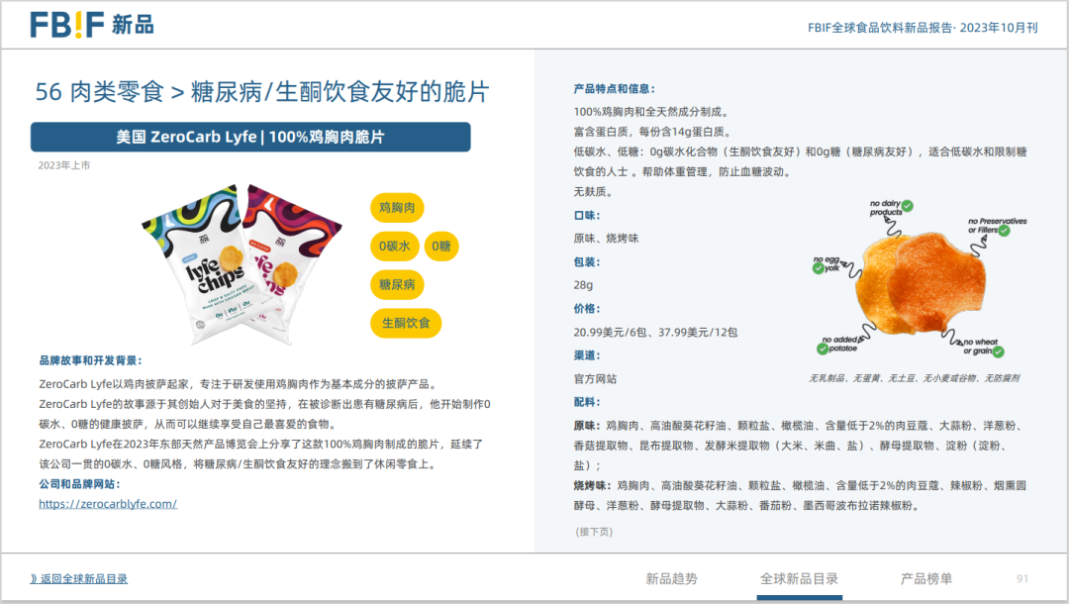
Task: Open the zerocarblyfe.com hyperlink
Action: [x=109, y=503]
